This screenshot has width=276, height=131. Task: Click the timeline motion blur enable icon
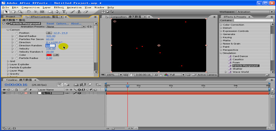(90, 84)
